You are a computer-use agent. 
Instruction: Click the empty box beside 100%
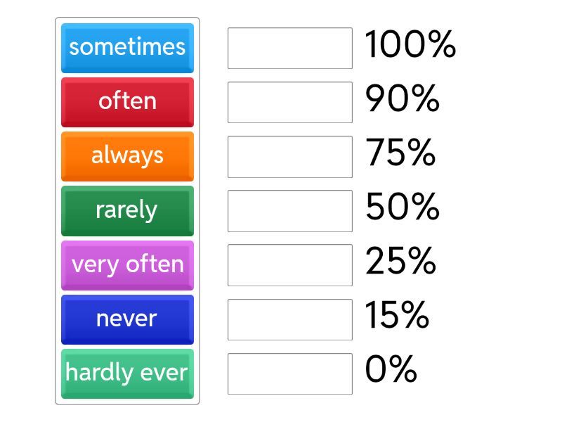click(x=290, y=49)
